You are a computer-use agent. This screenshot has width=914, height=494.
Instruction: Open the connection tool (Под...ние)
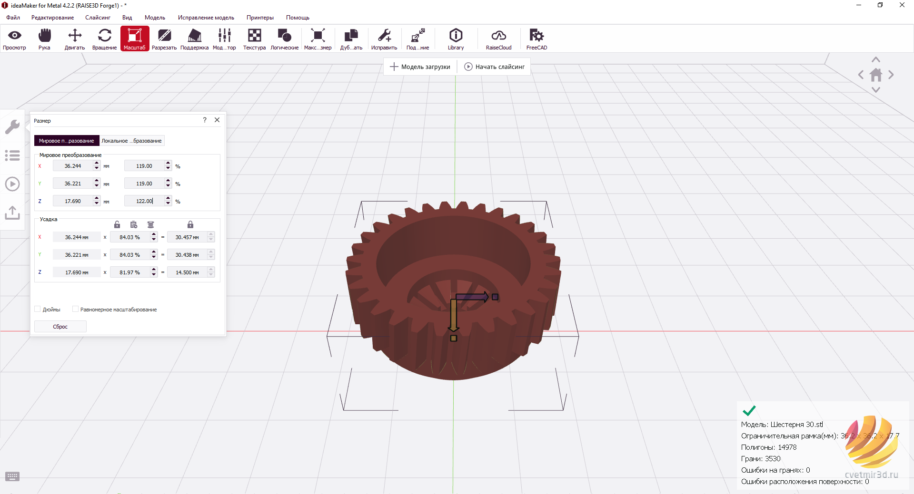[418, 39]
